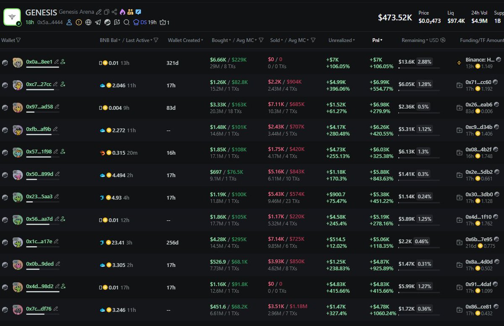Click the share icon next to Genesis Arena

pyautogui.click(x=114, y=12)
